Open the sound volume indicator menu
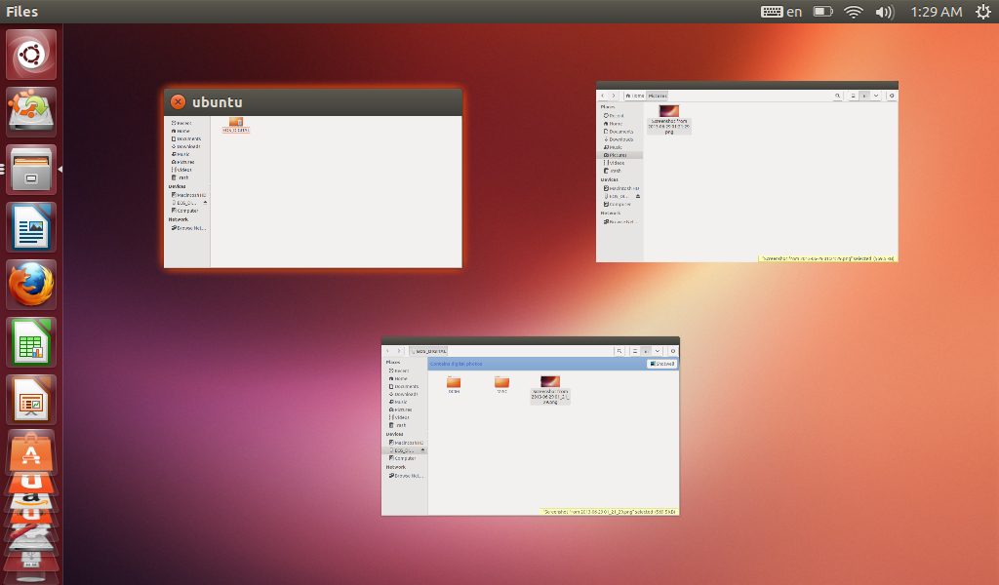This screenshot has height=585, width=999. pos(884,12)
